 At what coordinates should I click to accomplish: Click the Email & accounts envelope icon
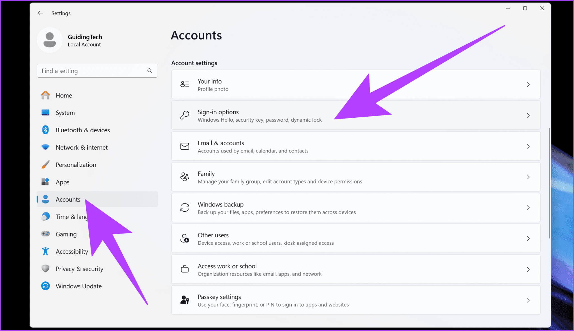pos(185,146)
